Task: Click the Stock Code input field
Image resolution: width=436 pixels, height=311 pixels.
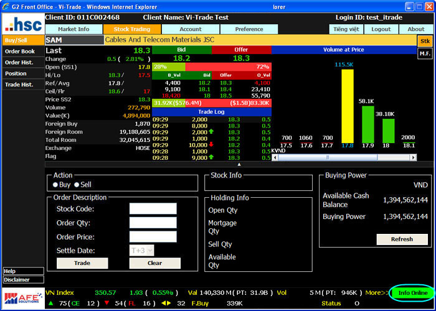Action: pos(153,209)
